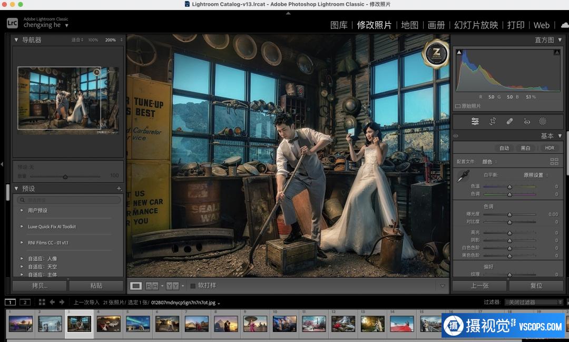Viewport: 569px width, 342px height.
Task: Open the profile browser grid icon
Action: point(554,162)
